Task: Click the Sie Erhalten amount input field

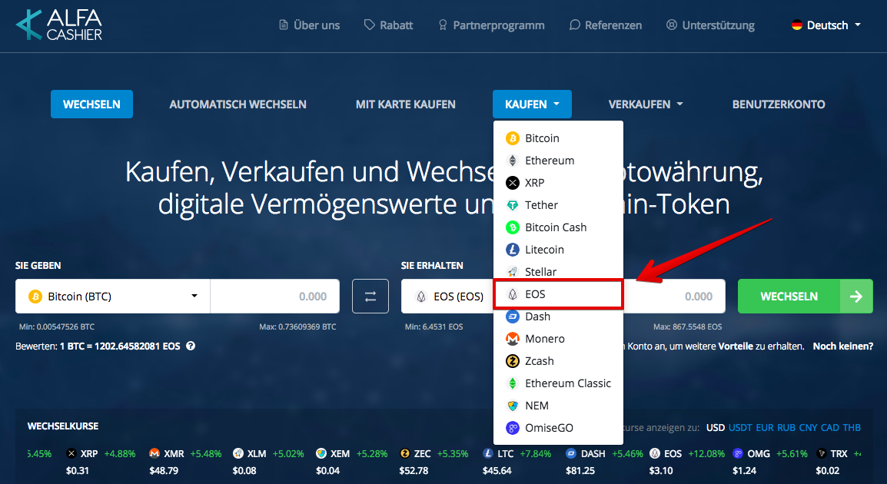Action: (x=674, y=297)
